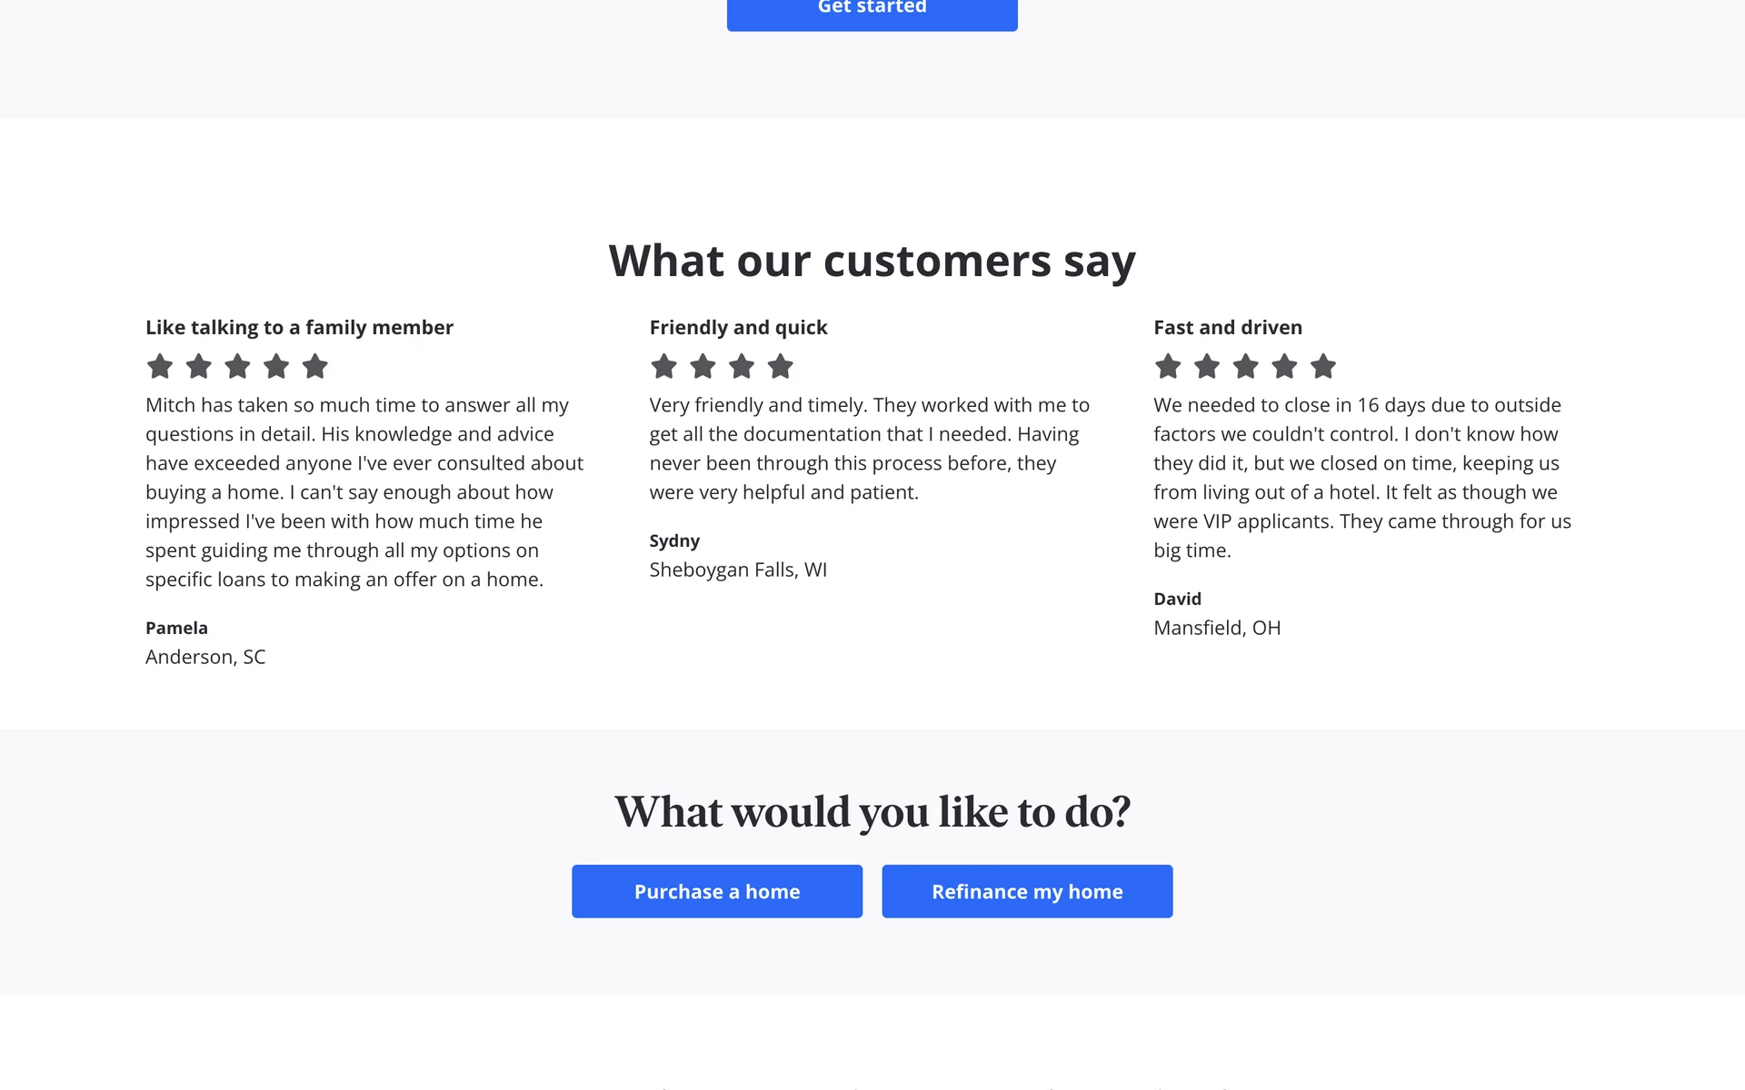Click the second star in Pamela's review
The image size is (1745, 1090).
pyautogui.click(x=199, y=367)
